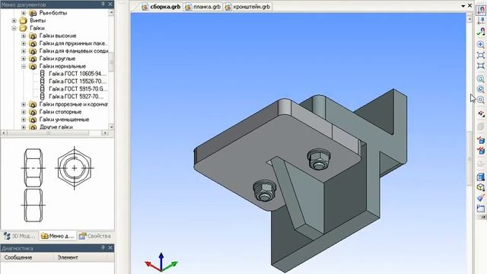Click the cube with a single red checkmark
Viewport: 487px width, 274px height.
pyautogui.click(x=481, y=140)
